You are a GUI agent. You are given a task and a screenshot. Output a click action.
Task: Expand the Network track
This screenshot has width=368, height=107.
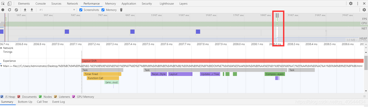(1, 48)
